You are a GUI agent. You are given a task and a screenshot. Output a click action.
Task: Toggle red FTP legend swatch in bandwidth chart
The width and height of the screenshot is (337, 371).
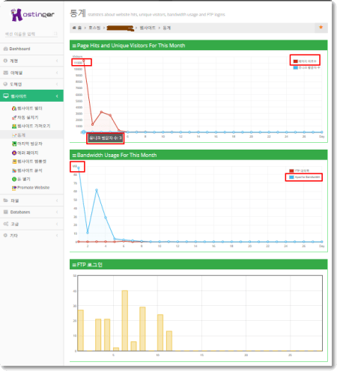tap(291, 171)
